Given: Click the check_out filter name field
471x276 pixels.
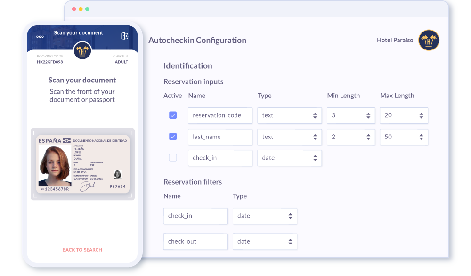Looking at the screenshot, I should [x=195, y=242].
